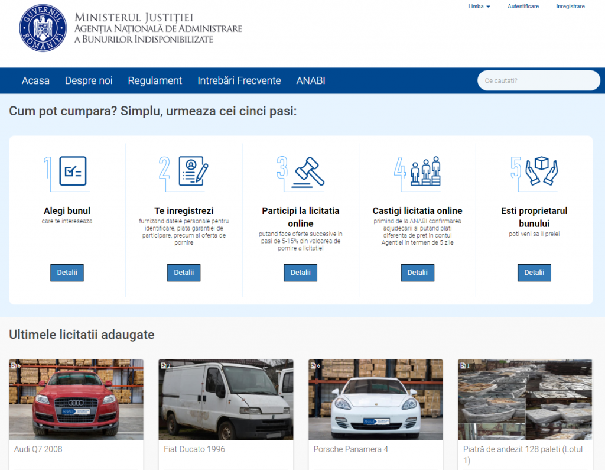This screenshot has width=605, height=470.
Task: Click the Inregistrare link
Action: pyautogui.click(x=570, y=6)
